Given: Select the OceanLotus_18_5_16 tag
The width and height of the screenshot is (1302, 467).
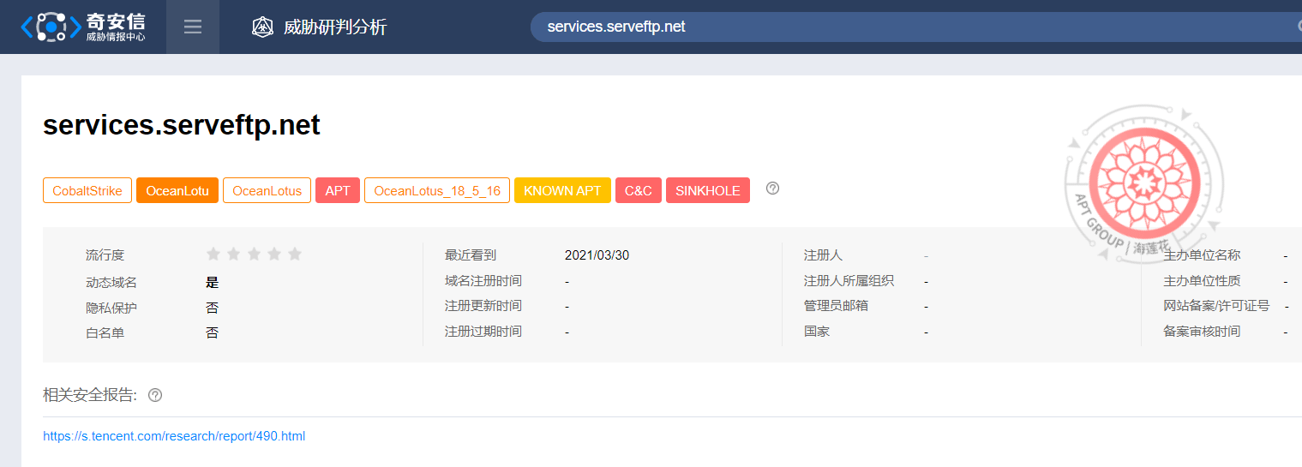Looking at the screenshot, I should (x=437, y=190).
